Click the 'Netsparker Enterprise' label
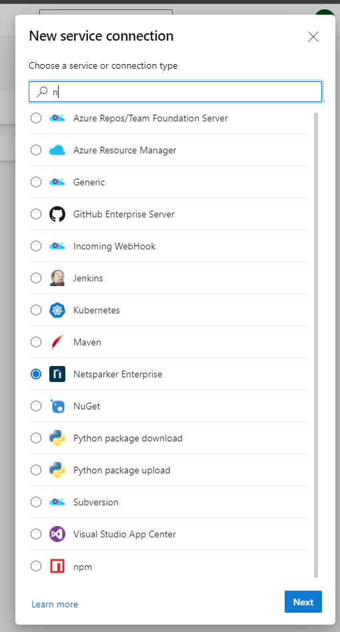This screenshot has height=632, width=340. (117, 374)
